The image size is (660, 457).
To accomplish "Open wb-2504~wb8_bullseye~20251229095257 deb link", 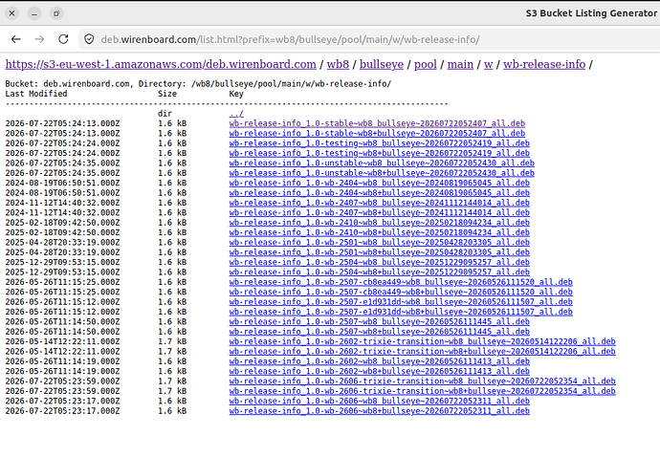I will coord(379,262).
